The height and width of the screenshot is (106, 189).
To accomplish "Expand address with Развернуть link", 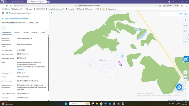I will pos(22,69).
